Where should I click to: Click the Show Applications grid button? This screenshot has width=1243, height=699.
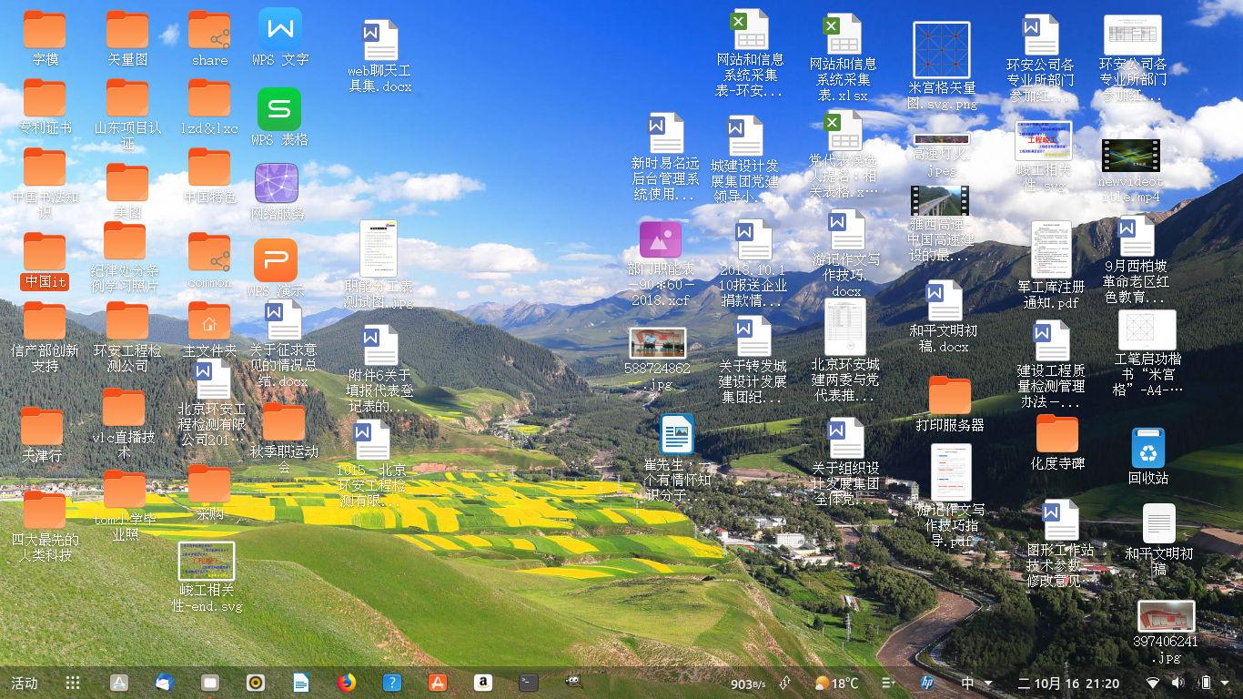[74, 681]
